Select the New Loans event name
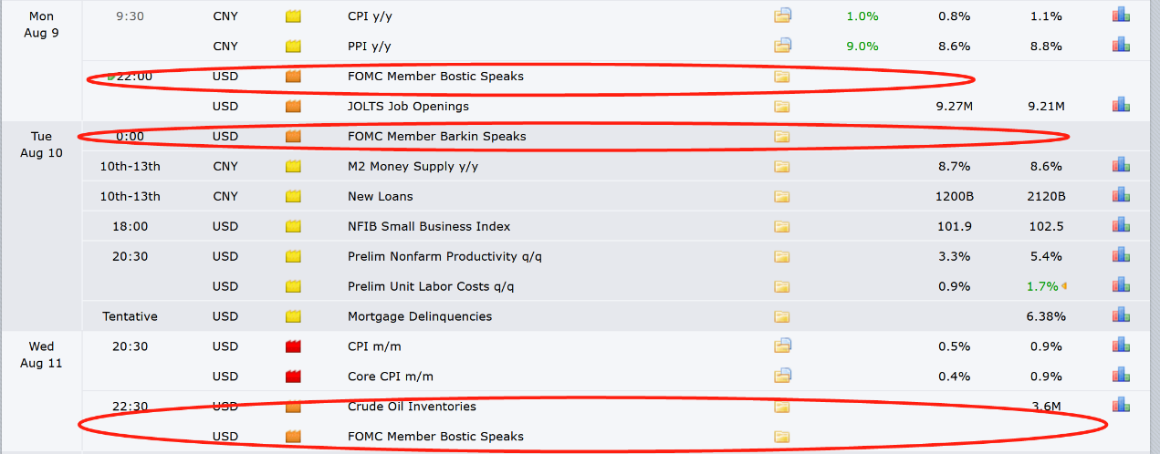This screenshot has width=1160, height=454. pos(381,197)
